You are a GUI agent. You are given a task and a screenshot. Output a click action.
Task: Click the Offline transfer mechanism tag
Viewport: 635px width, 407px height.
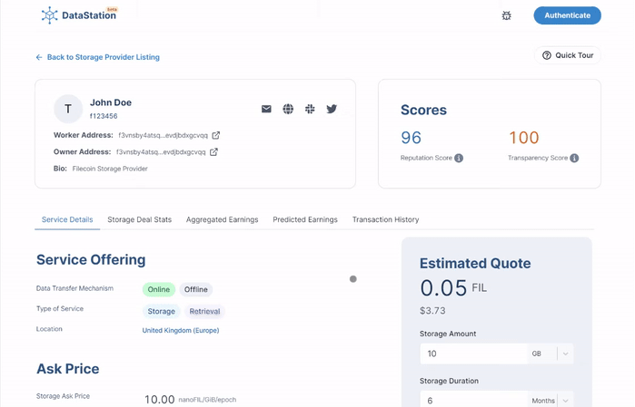point(196,289)
